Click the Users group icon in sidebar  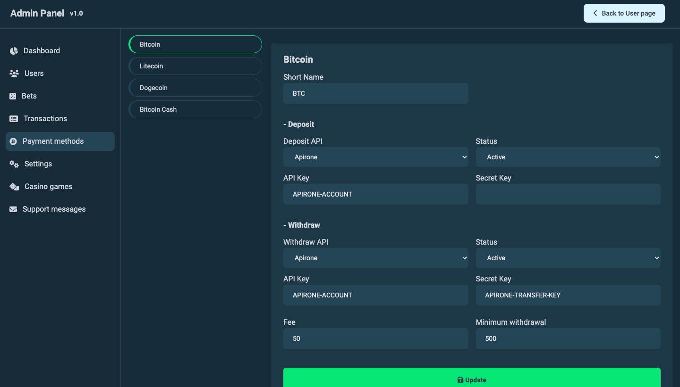(x=13, y=73)
